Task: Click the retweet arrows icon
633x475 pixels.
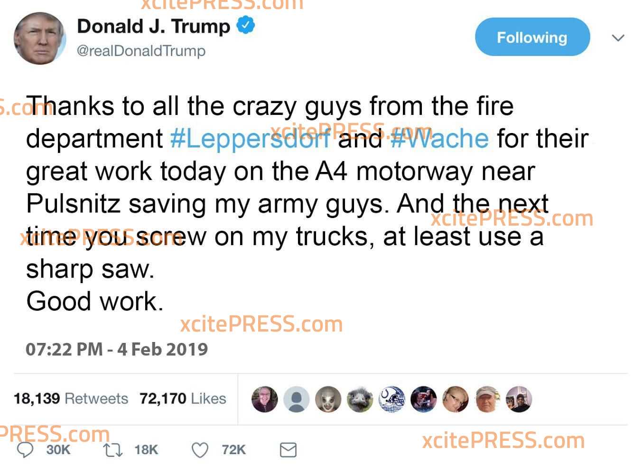Action: [113, 449]
